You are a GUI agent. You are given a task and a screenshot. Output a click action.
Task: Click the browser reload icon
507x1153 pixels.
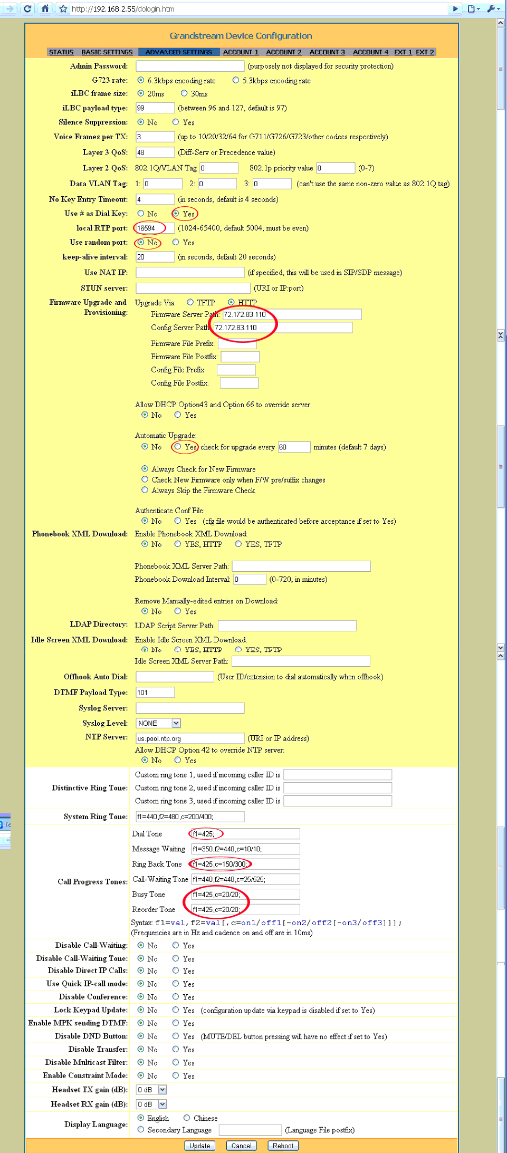coord(28,8)
